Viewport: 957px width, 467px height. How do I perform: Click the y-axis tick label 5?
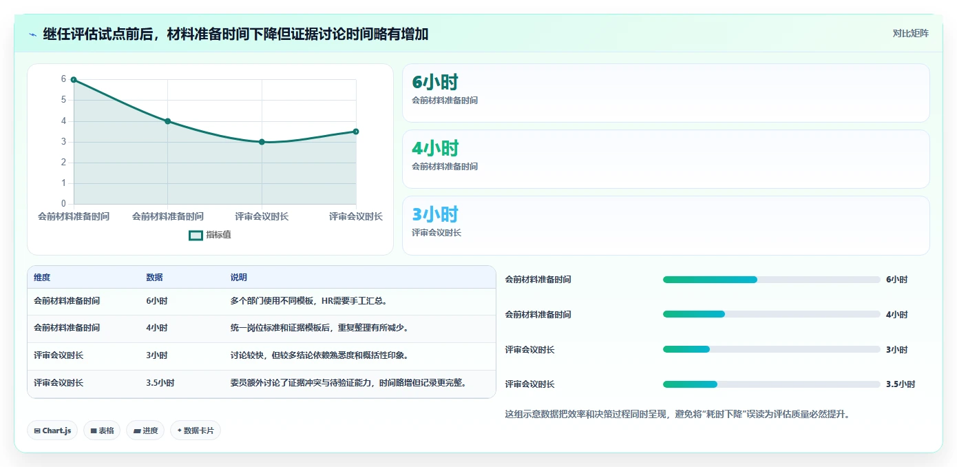[x=63, y=100]
